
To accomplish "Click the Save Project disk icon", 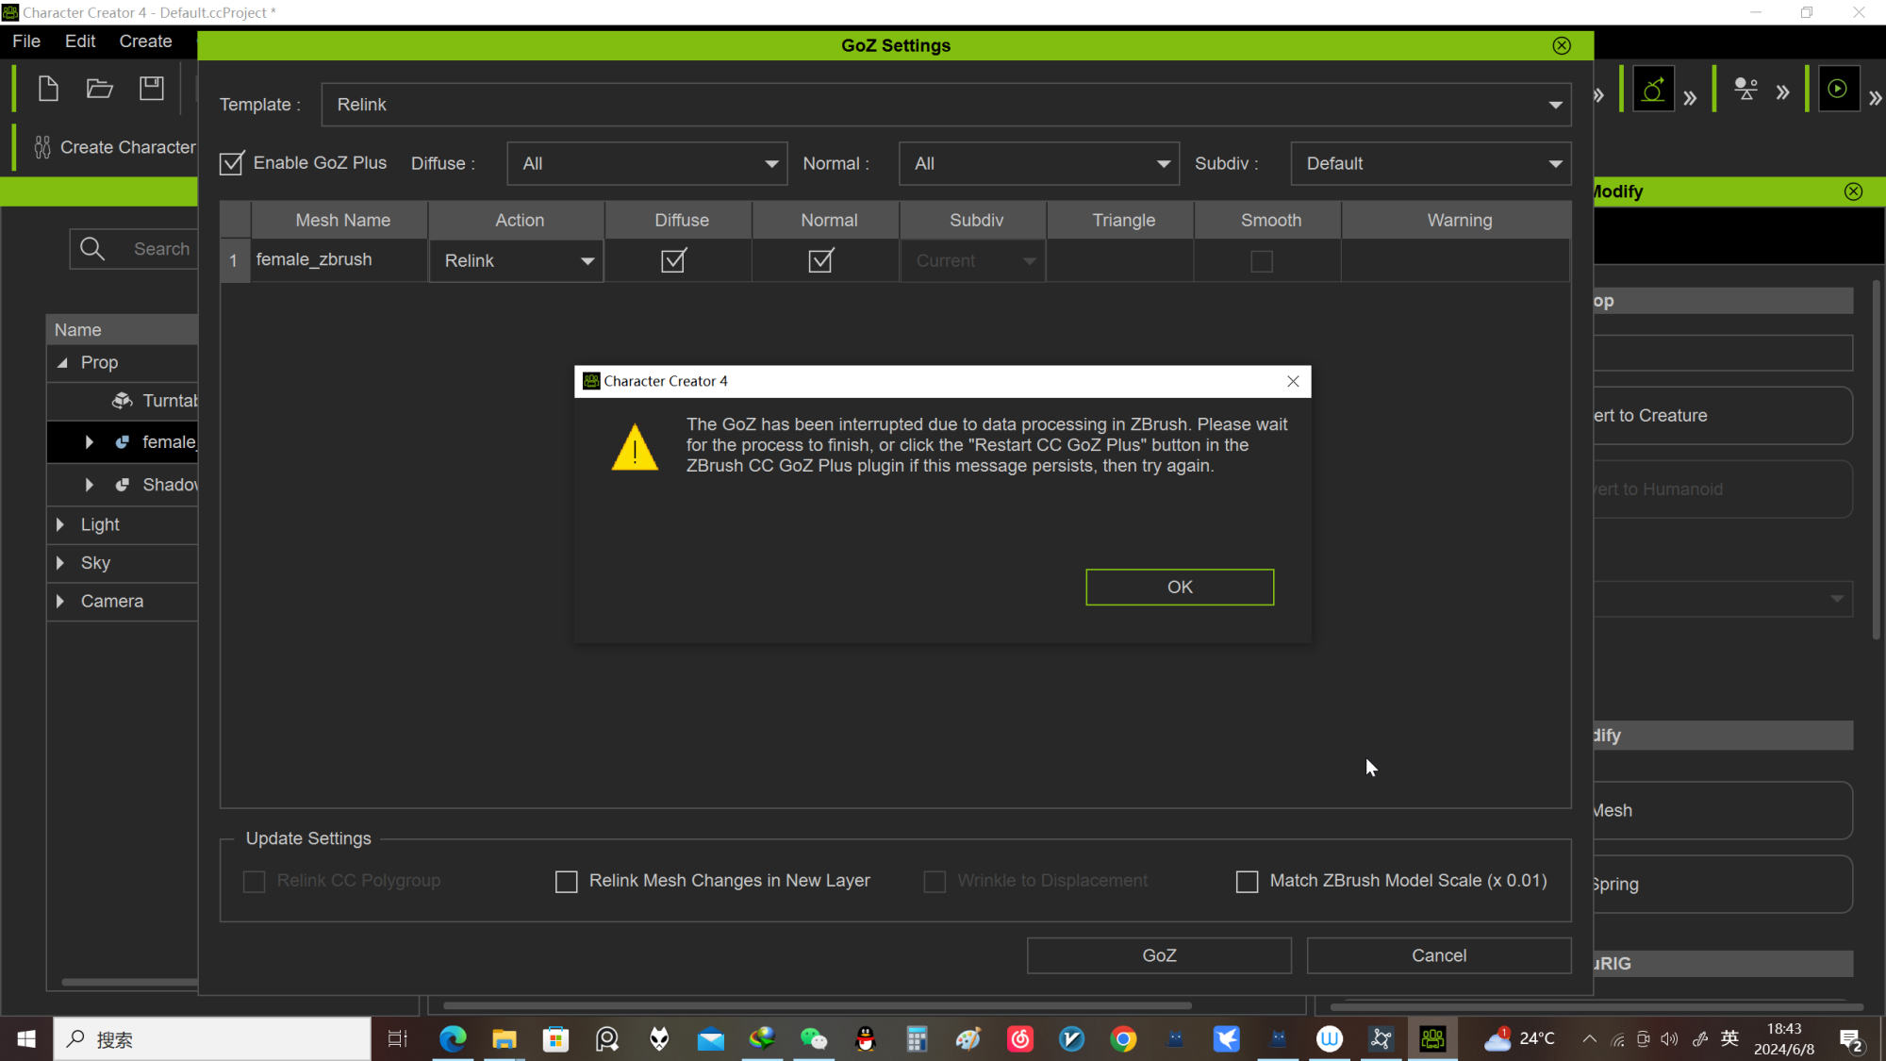I will click(152, 89).
